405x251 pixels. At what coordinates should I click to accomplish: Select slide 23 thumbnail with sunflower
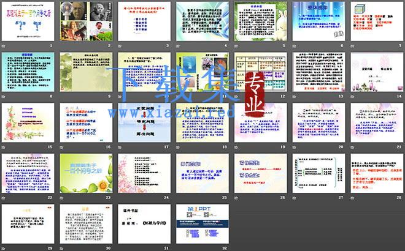point(86,173)
